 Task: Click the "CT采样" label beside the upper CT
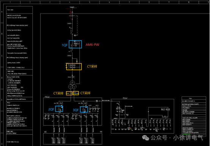click(x=92, y=67)
